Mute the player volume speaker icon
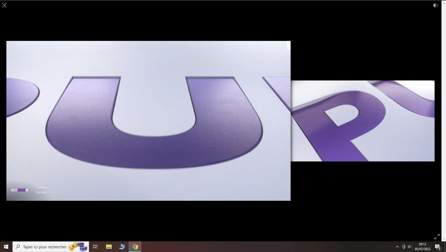 (x=435, y=5)
